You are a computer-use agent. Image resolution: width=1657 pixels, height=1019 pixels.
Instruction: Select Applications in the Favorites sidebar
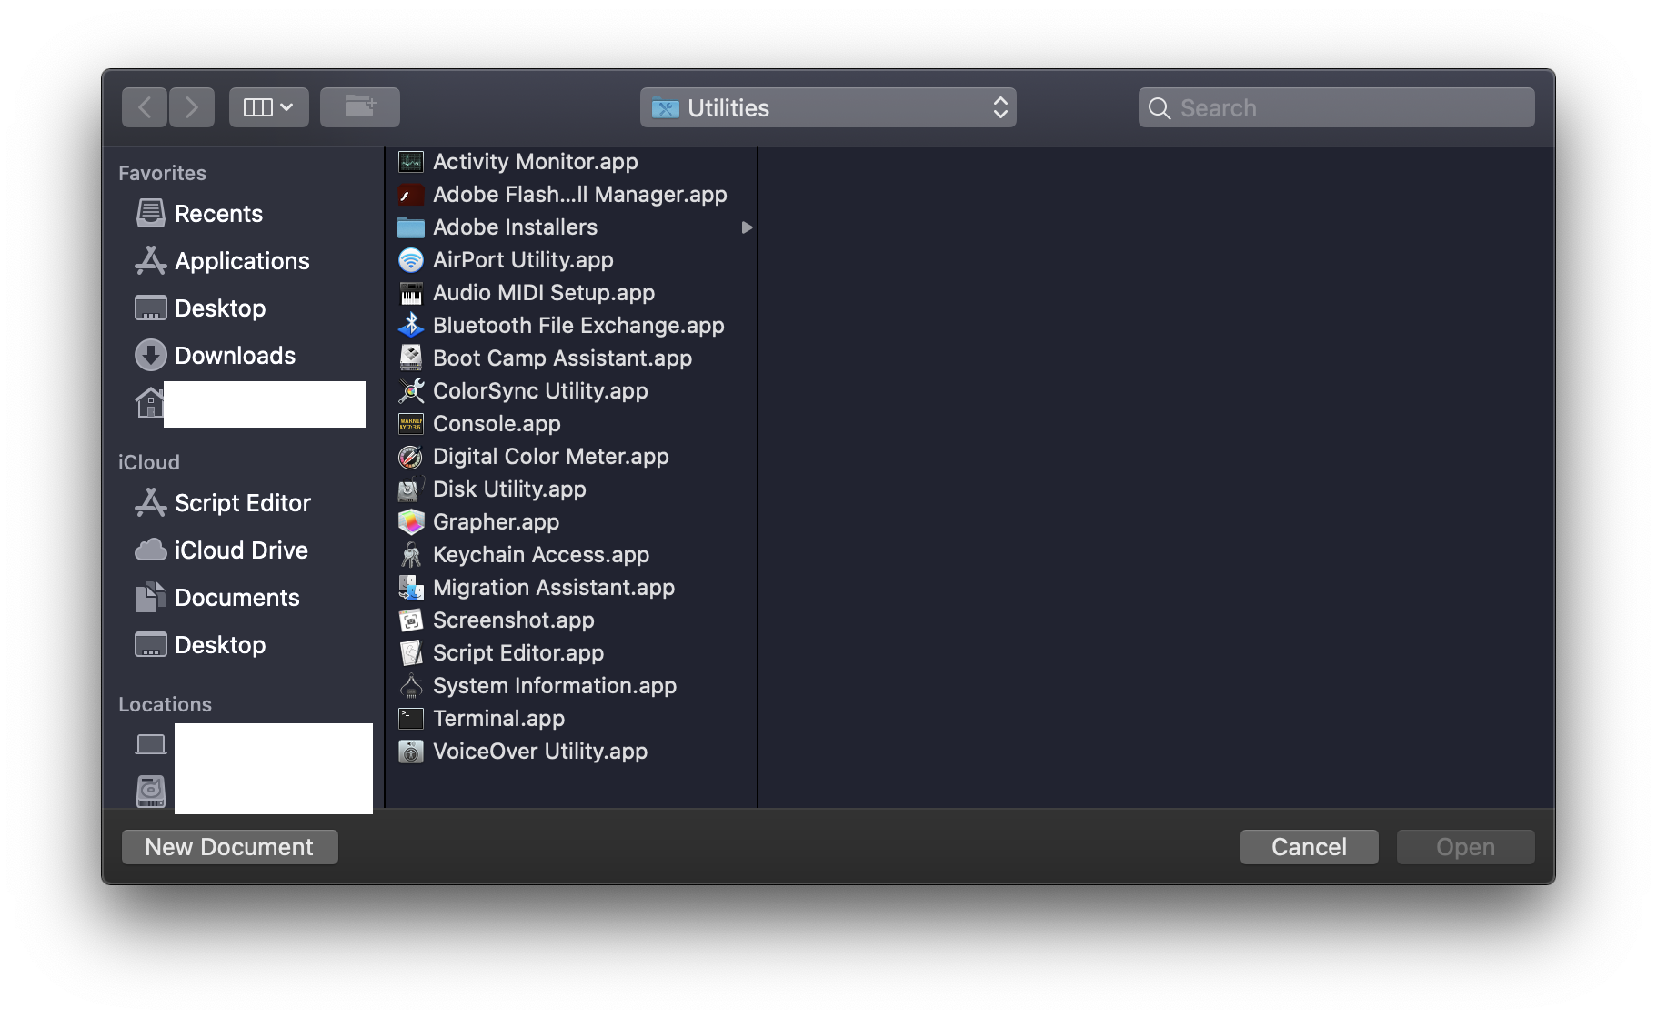(242, 261)
